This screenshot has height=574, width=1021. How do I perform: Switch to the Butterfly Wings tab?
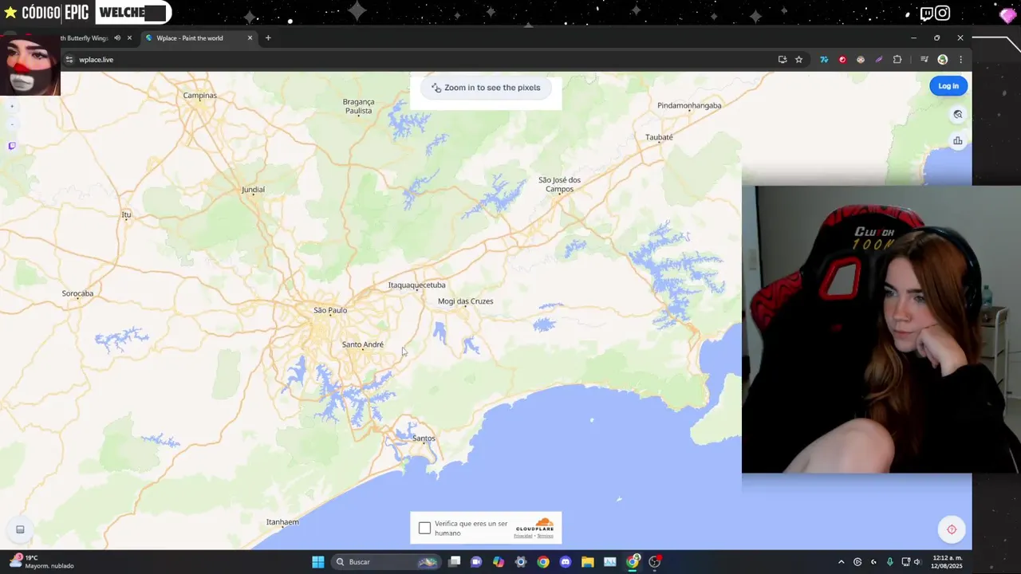(84, 38)
